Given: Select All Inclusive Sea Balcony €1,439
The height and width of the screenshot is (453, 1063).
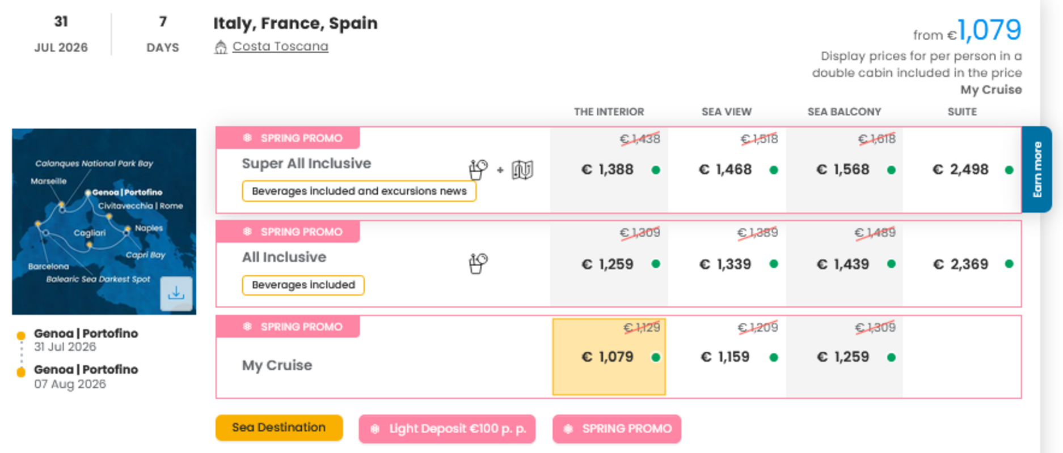Looking at the screenshot, I should pyautogui.click(x=843, y=264).
